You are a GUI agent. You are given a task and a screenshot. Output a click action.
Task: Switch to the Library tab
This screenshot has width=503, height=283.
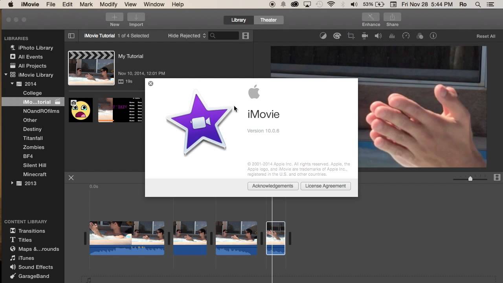click(x=239, y=20)
